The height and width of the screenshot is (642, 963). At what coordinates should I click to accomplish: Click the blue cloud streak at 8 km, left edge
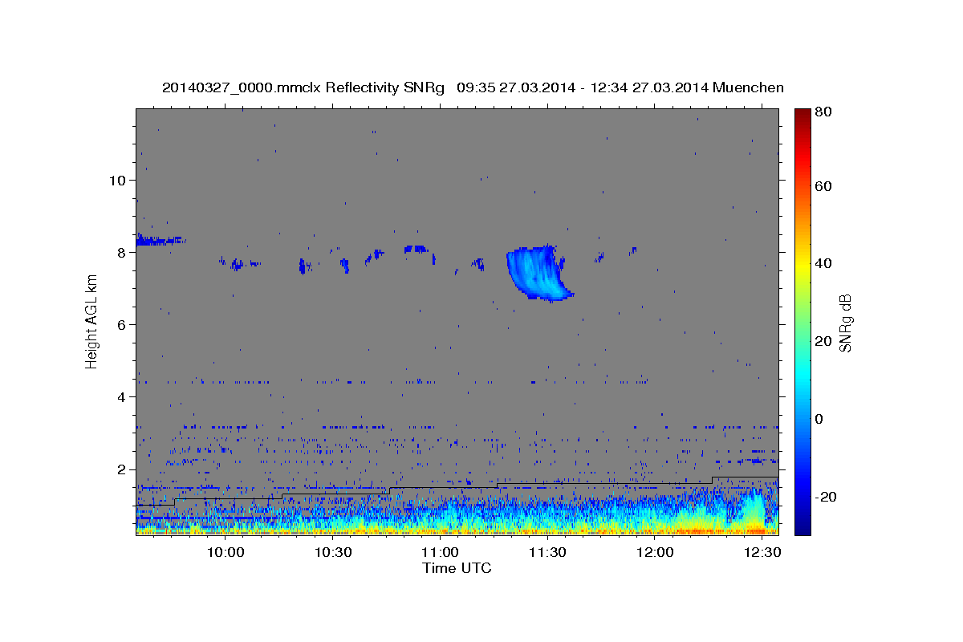click(160, 239)
